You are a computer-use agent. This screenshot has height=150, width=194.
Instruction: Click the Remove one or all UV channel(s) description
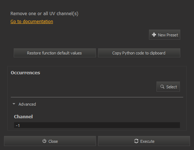[x=44, y=14]
